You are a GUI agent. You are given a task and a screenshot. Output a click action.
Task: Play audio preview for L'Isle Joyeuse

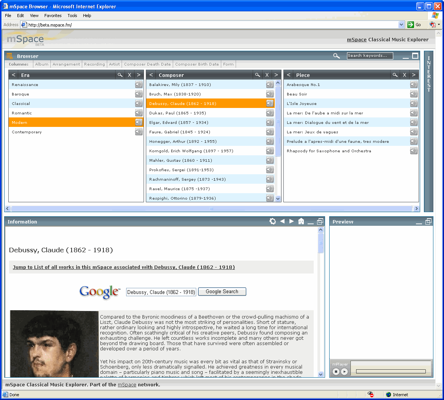pos(414,103)
